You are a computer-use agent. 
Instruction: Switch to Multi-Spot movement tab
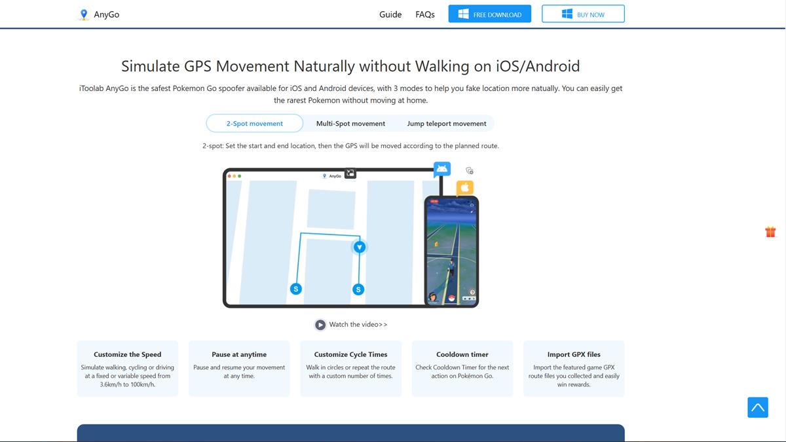point(350,123)
